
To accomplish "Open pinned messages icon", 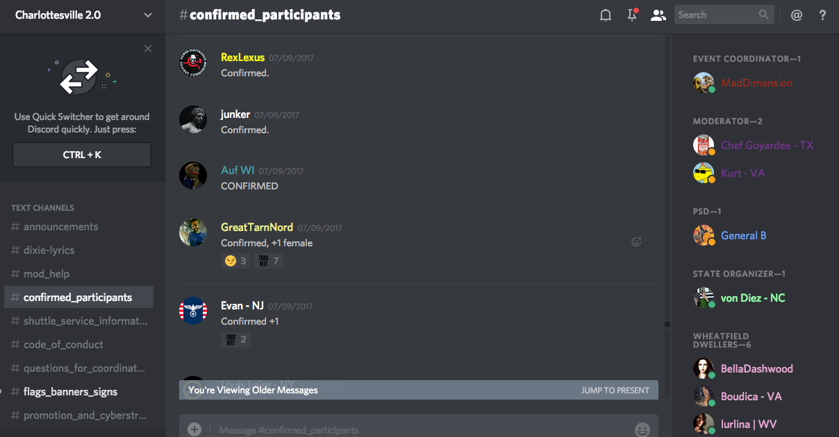I will (632, 15).
